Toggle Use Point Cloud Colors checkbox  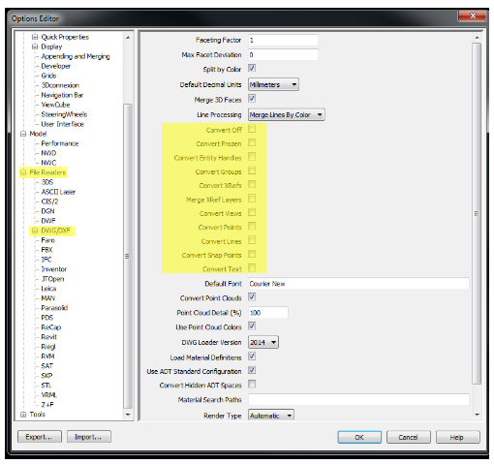click(252, 326)
